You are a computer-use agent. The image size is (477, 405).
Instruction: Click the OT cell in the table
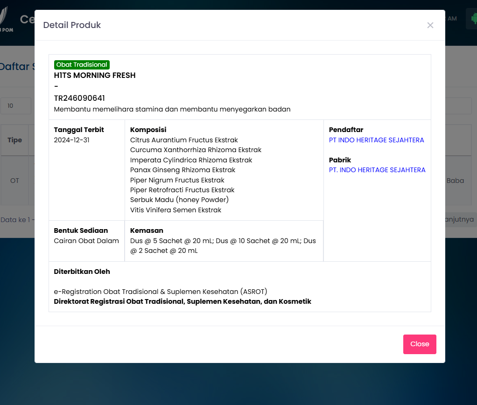tap(14, 180)
